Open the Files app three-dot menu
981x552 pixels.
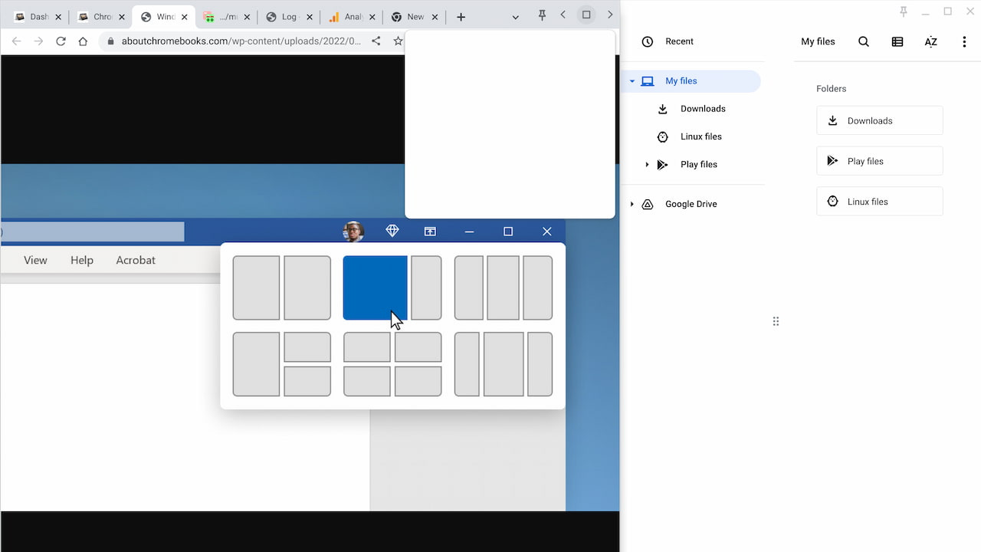(x=964, y=41)
